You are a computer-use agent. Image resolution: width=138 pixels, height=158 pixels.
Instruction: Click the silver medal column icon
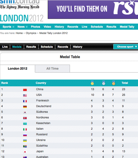pos(104,83)
